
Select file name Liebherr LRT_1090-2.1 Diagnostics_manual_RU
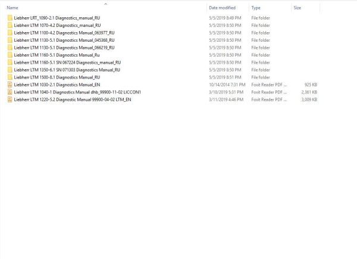point(57,18)
